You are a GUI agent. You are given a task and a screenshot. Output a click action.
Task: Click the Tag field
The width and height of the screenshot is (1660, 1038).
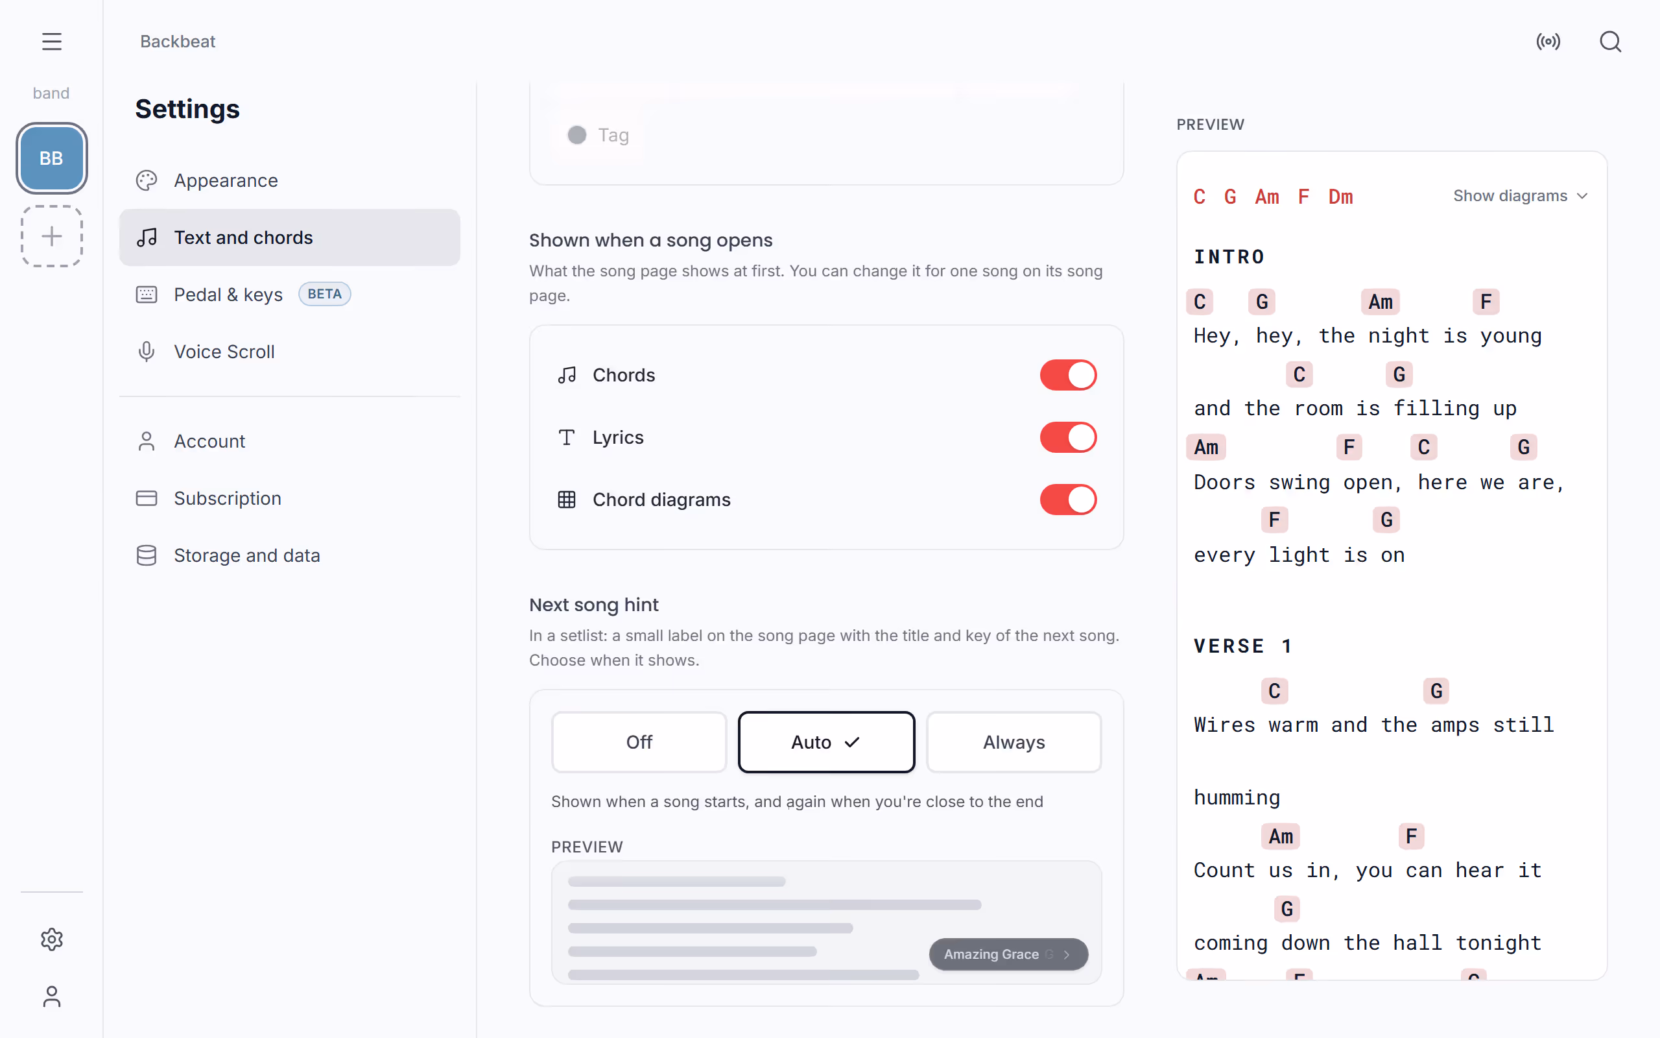[x=598, y=134]
